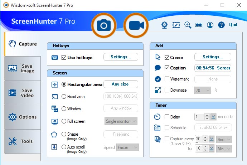Click the Window capture icon
The height and width of the screenshot is (165, 247).
(55, 109)
